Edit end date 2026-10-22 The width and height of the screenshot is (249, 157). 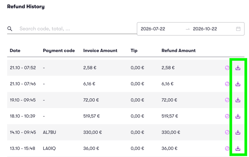(205, 29)
